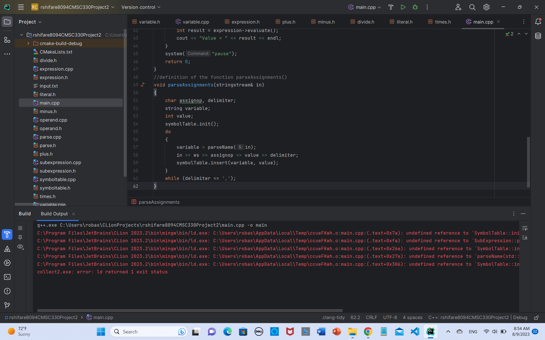Start debugging with the bug icon
545x340 pixels.
tap(415, 7)
